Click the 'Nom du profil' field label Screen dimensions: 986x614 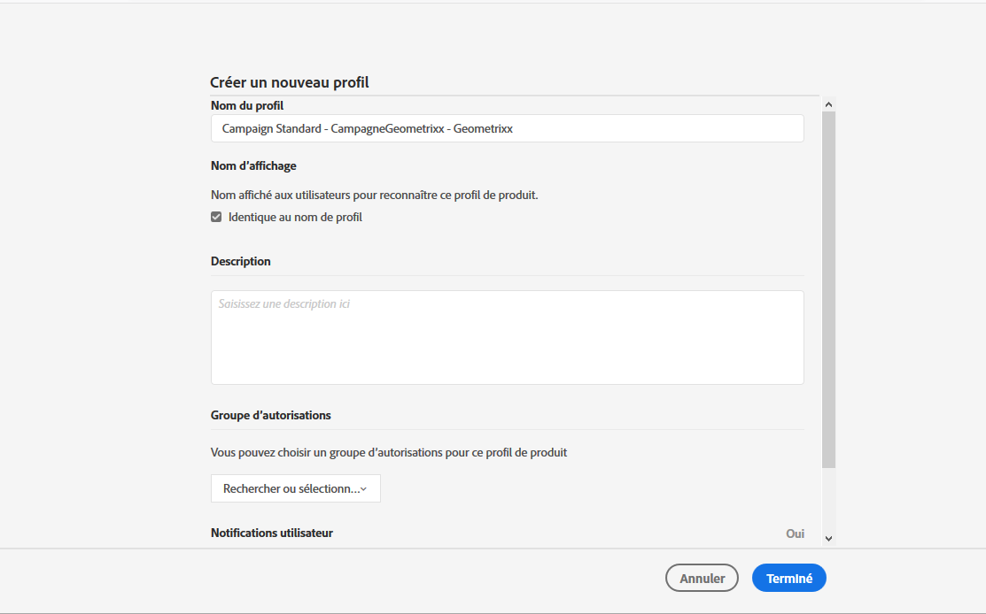(x=247, y=106)
